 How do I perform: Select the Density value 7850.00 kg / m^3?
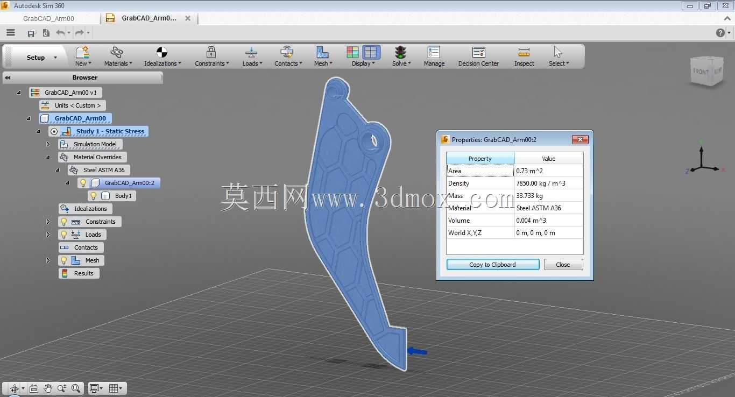(549, 183)
